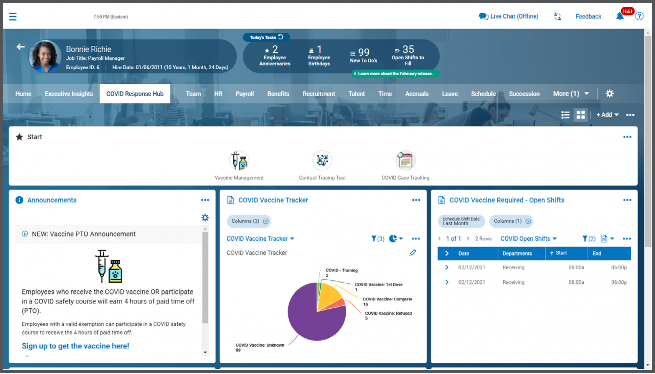Image resolution: width=655 pixels, height=374 pixels.
Task: Open the hamburger navigation menu
Action: coord(13,16)
